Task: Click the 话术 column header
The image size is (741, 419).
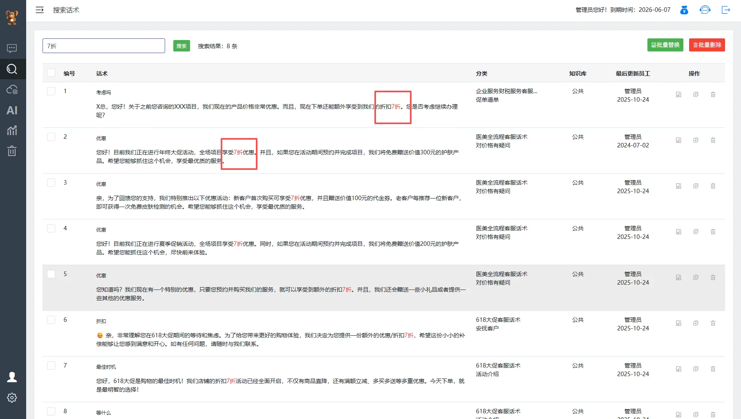Action: 102,74
